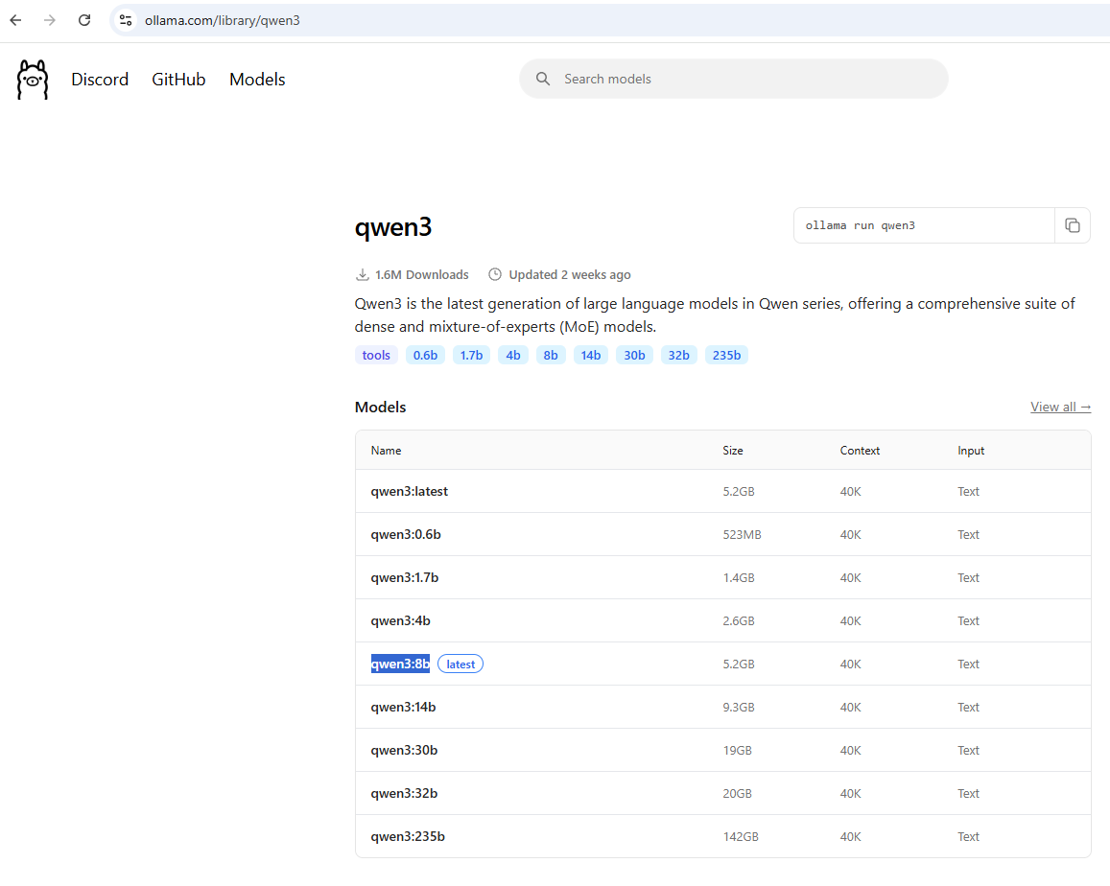Open the Discord link
Screen dimensions: 1110x886
[100, 80]
